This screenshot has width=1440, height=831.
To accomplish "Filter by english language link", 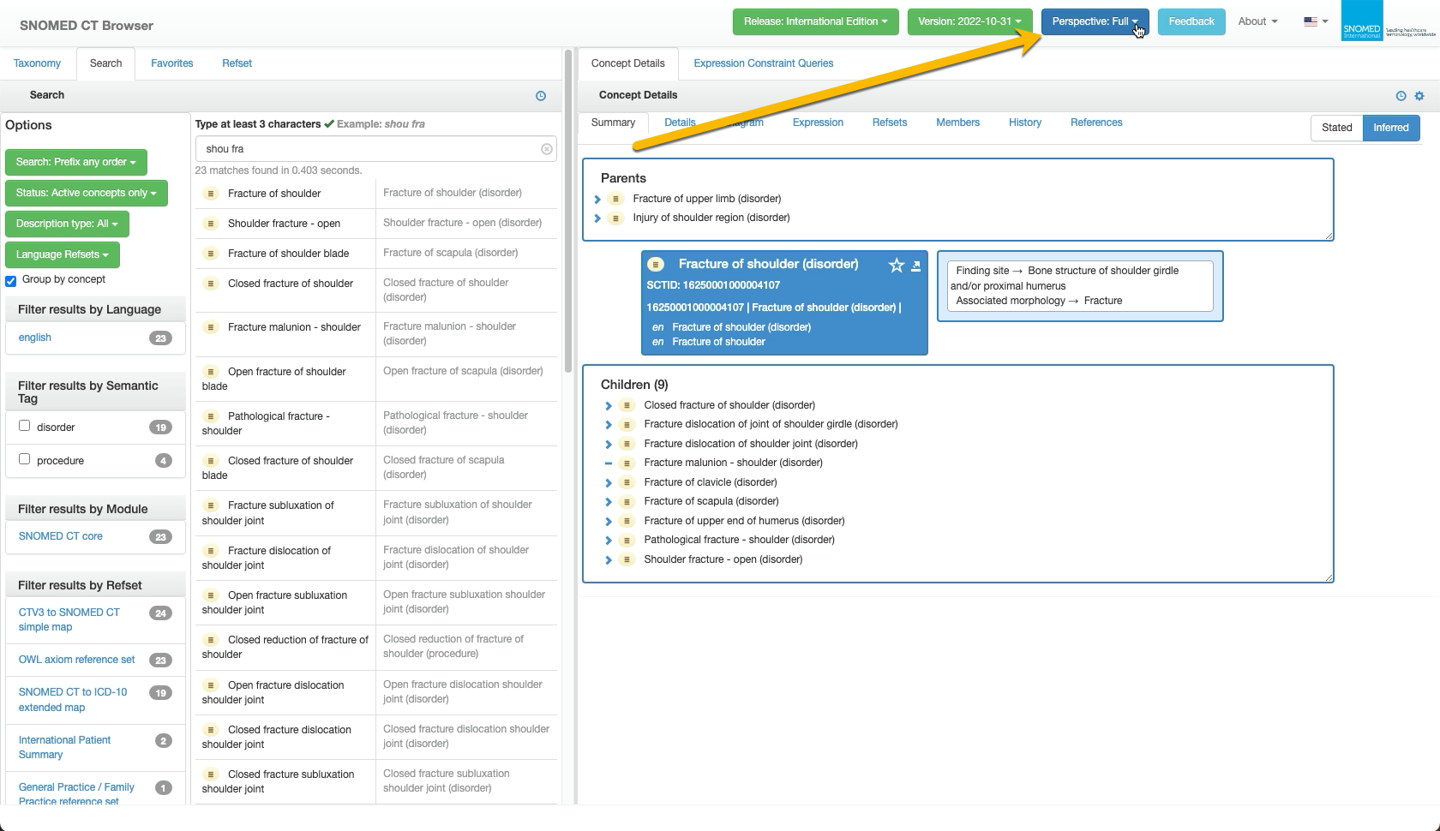I will point(35,338).
